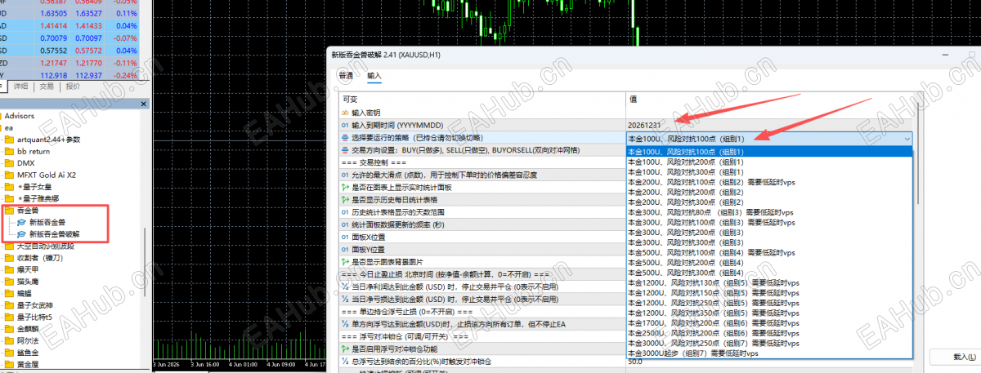Open the 详细 tab in Market Watch
Image resolution: width=981 pixels, height=373 pixels.
(x=21, y=86)
